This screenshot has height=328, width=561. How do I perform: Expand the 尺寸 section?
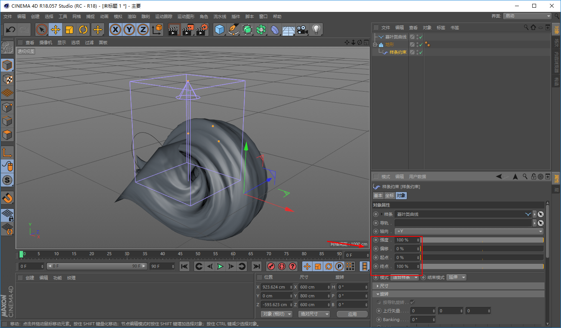tap(458, 286)
